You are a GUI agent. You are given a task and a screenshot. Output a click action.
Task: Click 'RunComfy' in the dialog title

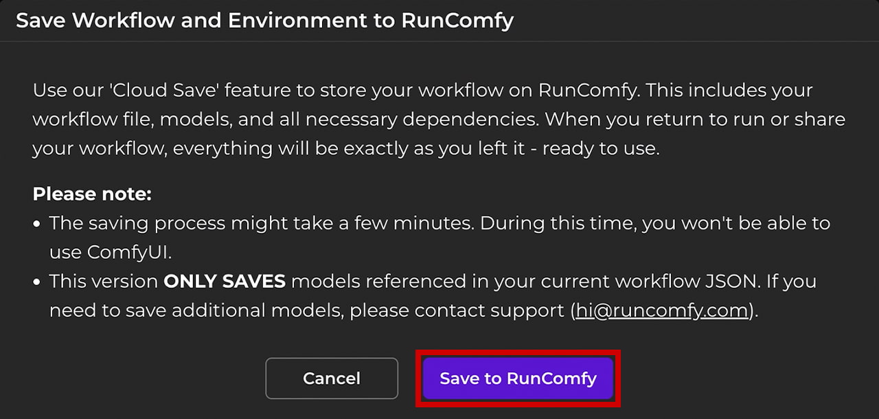pyautogui.click(x=457, y=21)
